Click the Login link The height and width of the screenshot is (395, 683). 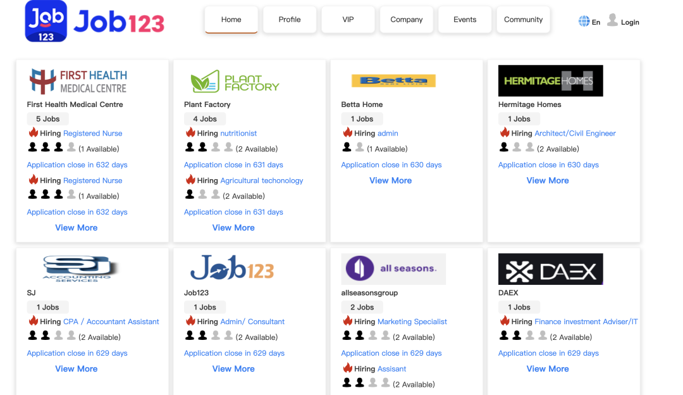[630, 22]
